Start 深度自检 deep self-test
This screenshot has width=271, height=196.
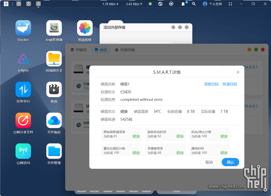(211, 84)
